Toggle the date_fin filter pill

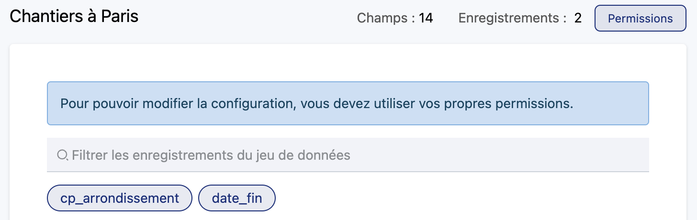[x=237, y=198]
